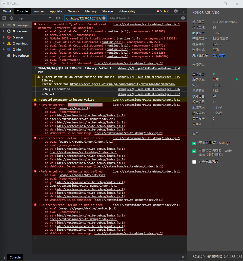Click the console prompt input line
Screen dimensions: 243x261
coord(110,238)
